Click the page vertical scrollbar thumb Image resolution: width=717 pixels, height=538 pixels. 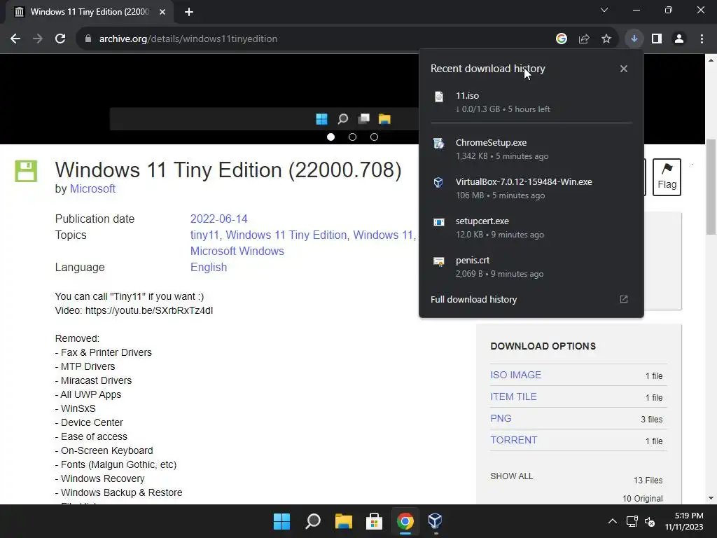tap(711, 186)
